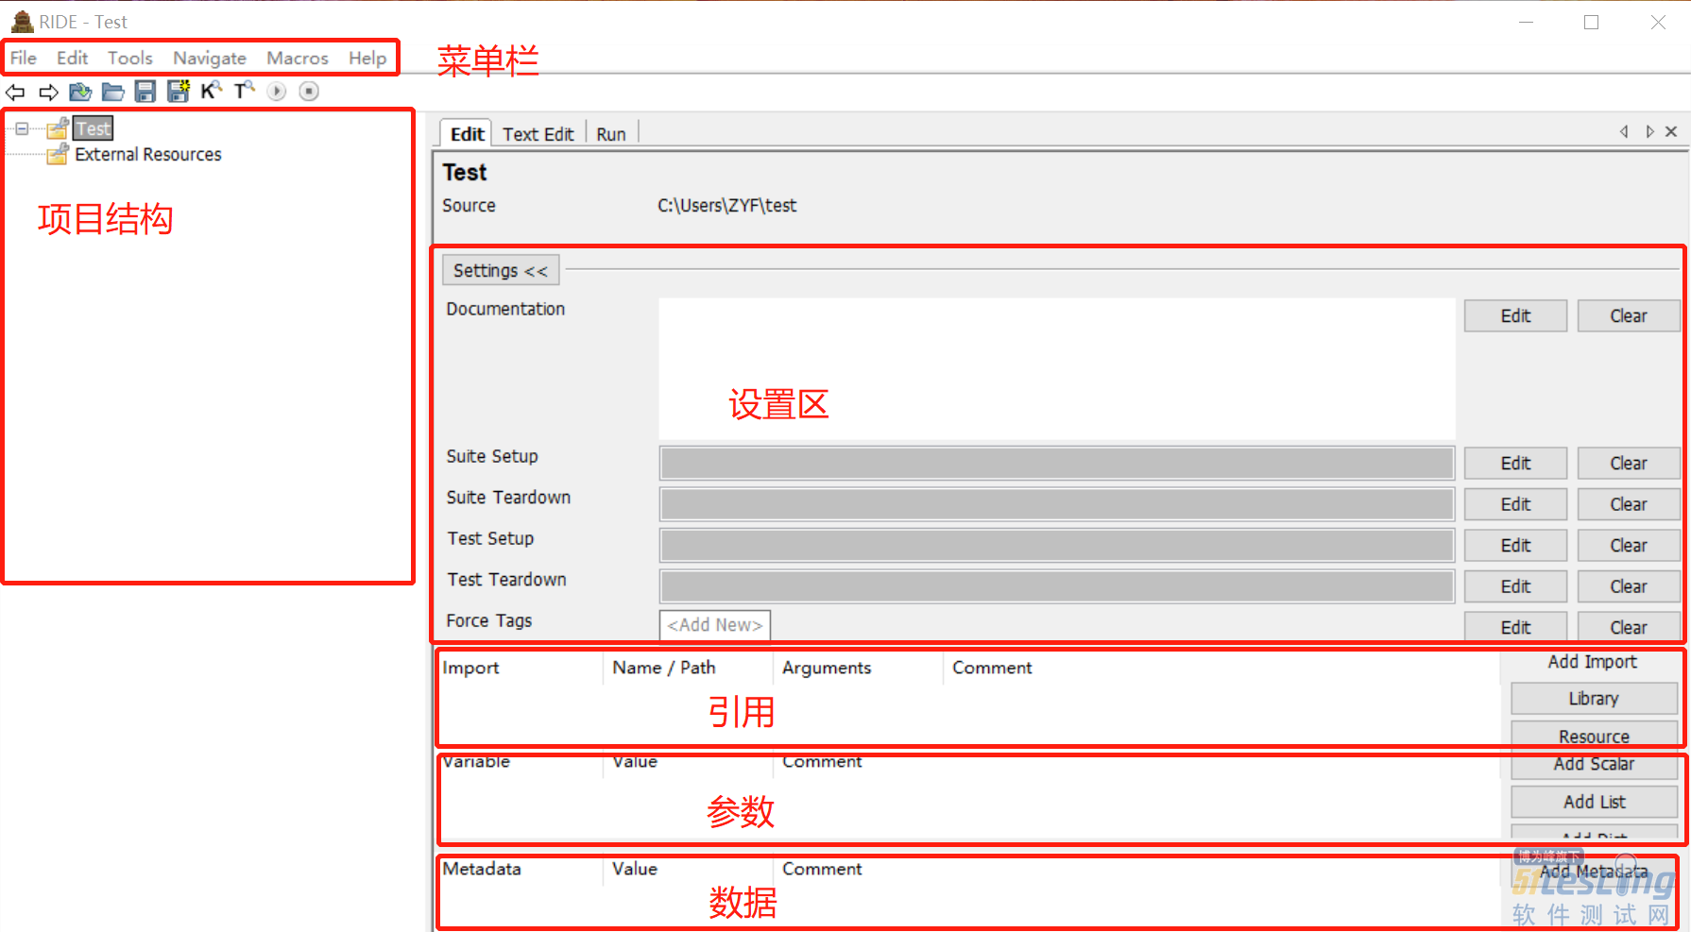Switch to the Run tab

point(610,133)
